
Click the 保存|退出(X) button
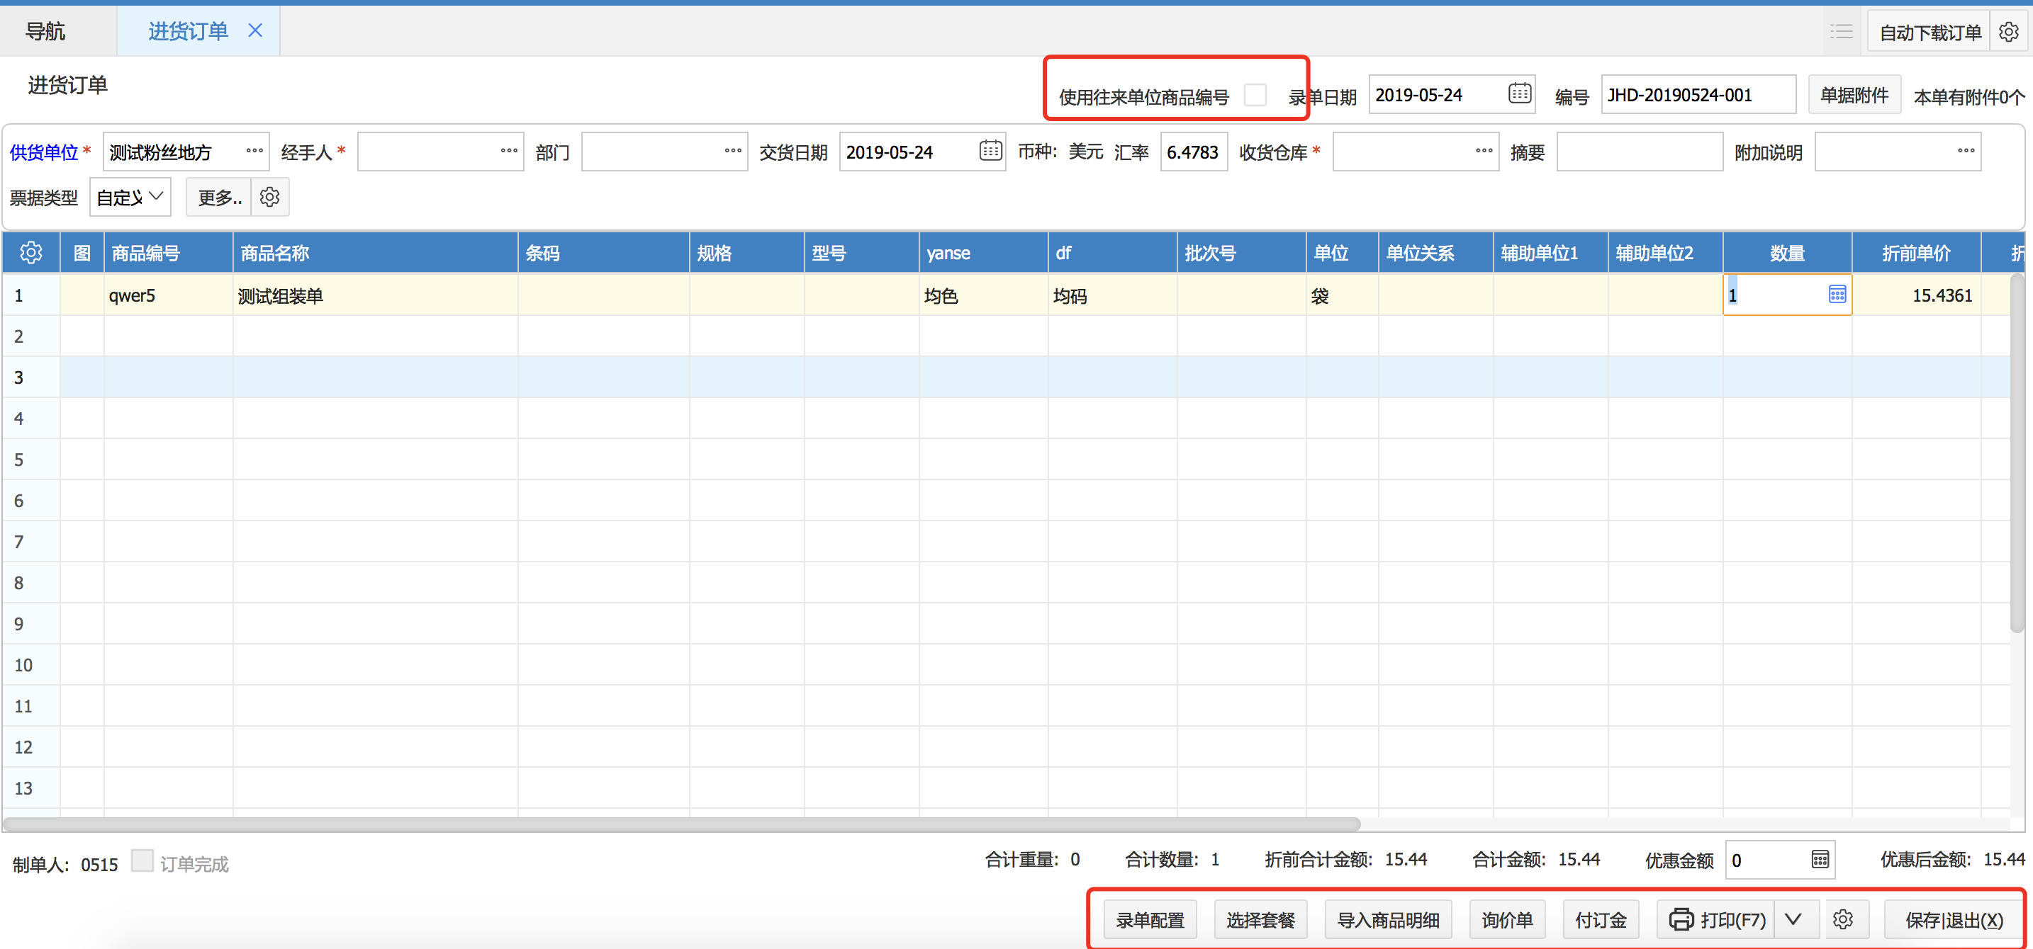tap(1954, 920)
